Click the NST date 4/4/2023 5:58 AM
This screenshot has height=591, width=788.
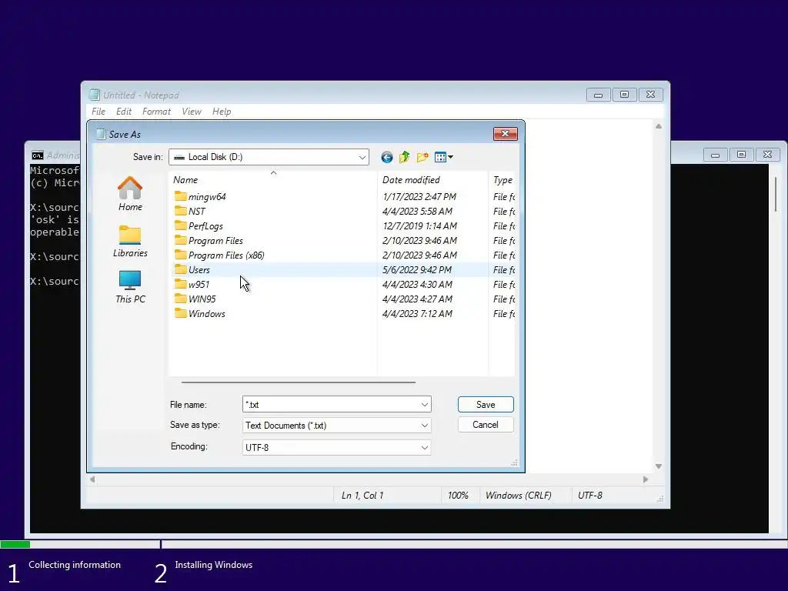tap(417, 211)
